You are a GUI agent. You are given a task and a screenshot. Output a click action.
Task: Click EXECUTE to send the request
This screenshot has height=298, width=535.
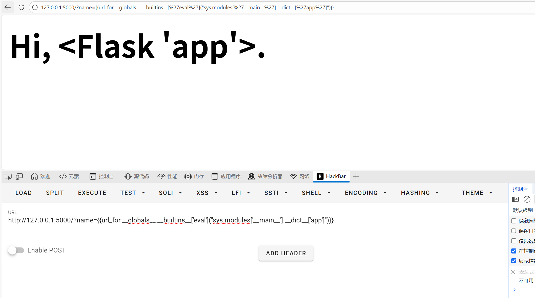click(92, 193)
